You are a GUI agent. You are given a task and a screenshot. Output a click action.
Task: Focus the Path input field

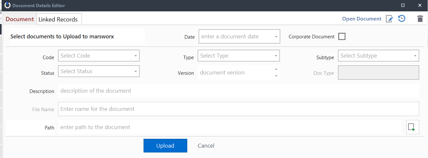coord(230,127)
